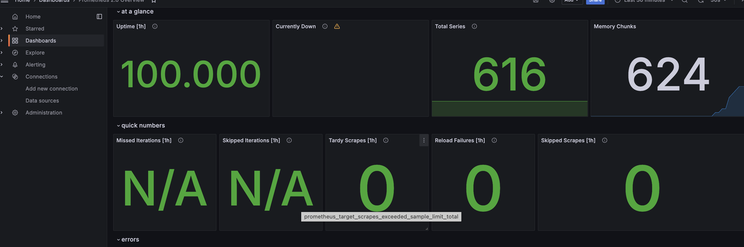Image resolution: width=744 pixels, height=247 pixels.
Task: Open Tardy Scrapes panel three-dot menu
Action: tap(424, 140)
